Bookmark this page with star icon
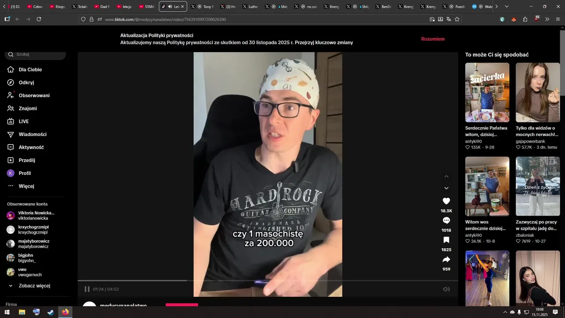This screenshot has height=318, width=565. coord(457,19)
